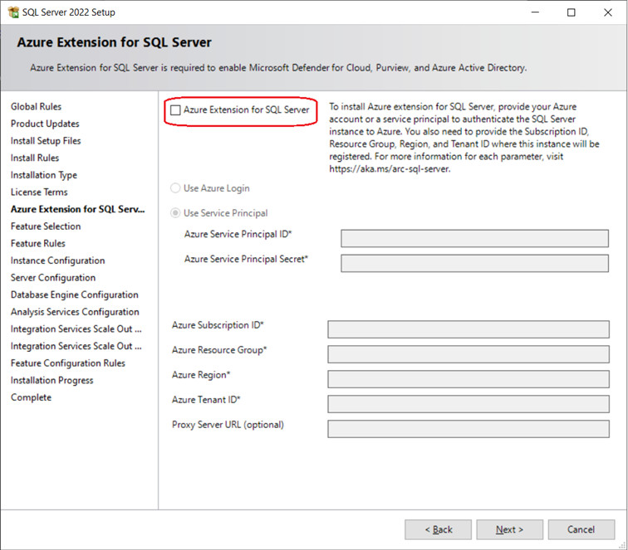The image size is (628, 550).
Task: Click the Azure Tenant ID field
Action: pos(469,404)
